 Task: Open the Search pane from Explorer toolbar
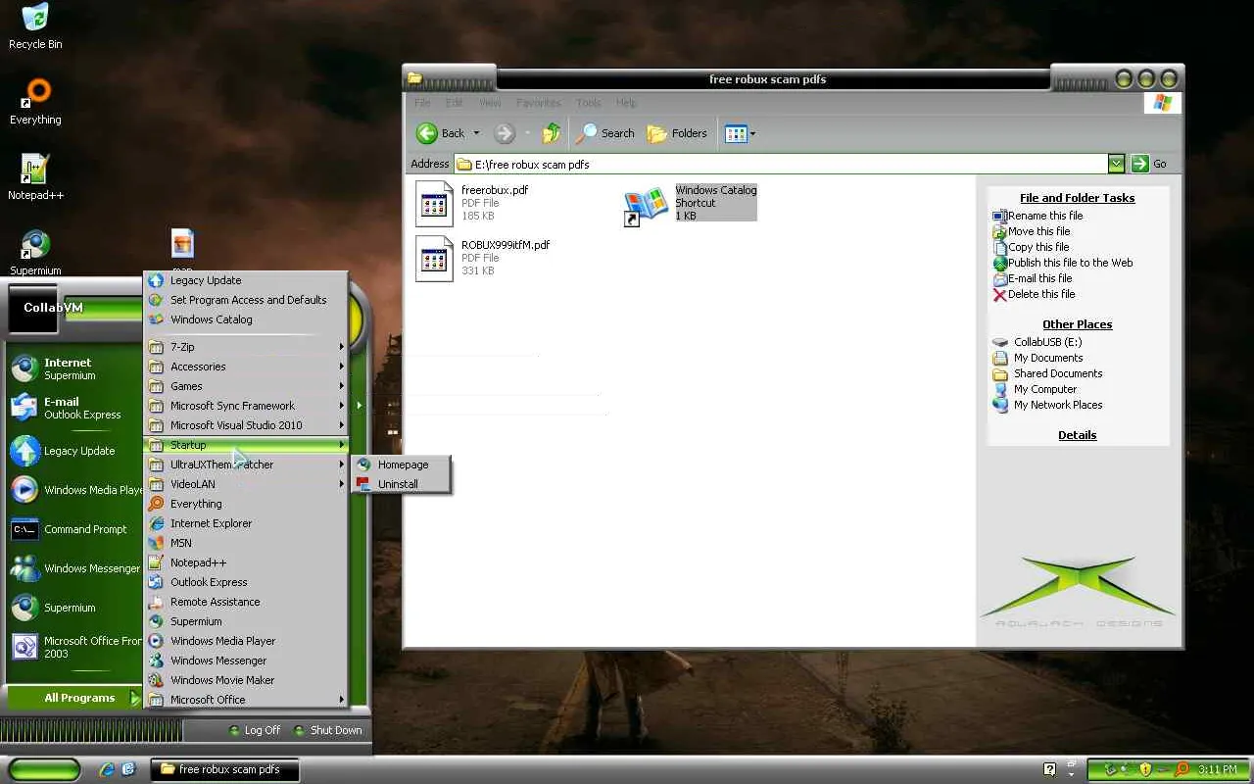coord(605,133)
